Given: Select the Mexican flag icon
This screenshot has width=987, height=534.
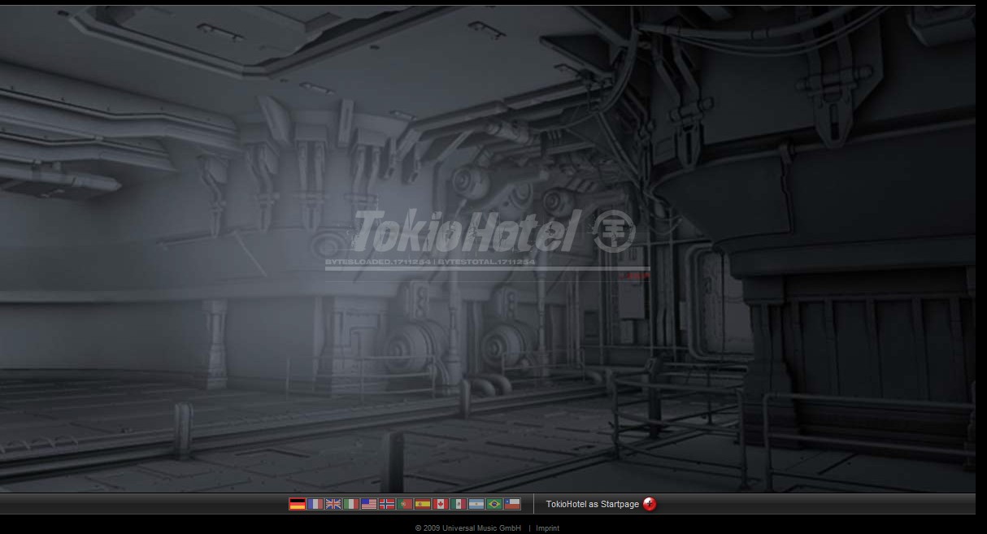Looking at the screenshot, I should point(459,504).
